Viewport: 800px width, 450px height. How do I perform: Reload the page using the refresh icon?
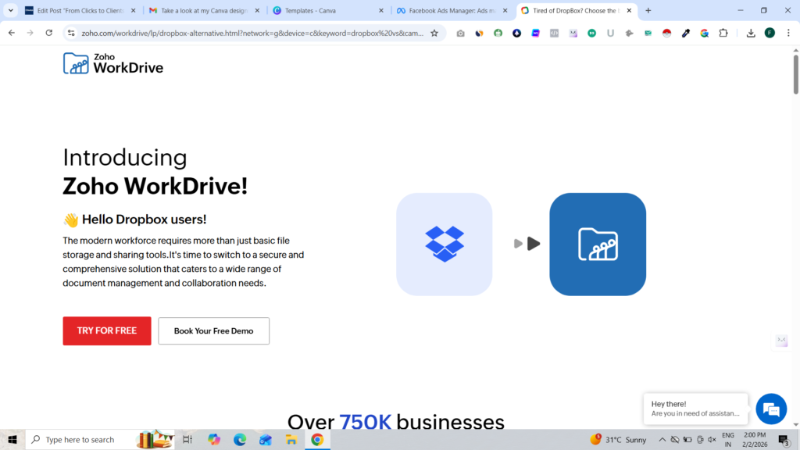click(x=49, y=33)
